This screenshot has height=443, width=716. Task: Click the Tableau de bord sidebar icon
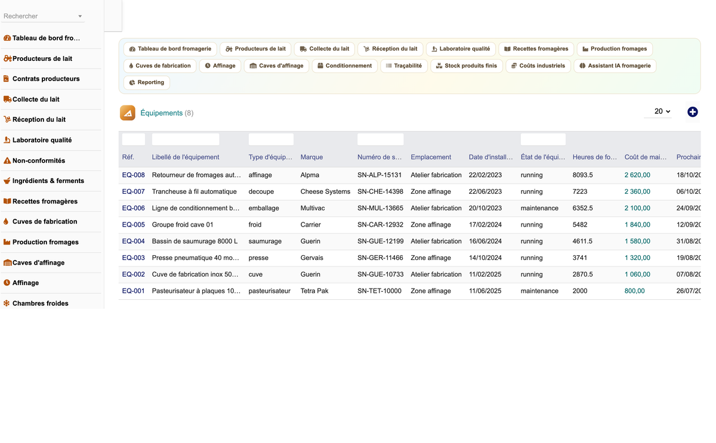point(7,38)
